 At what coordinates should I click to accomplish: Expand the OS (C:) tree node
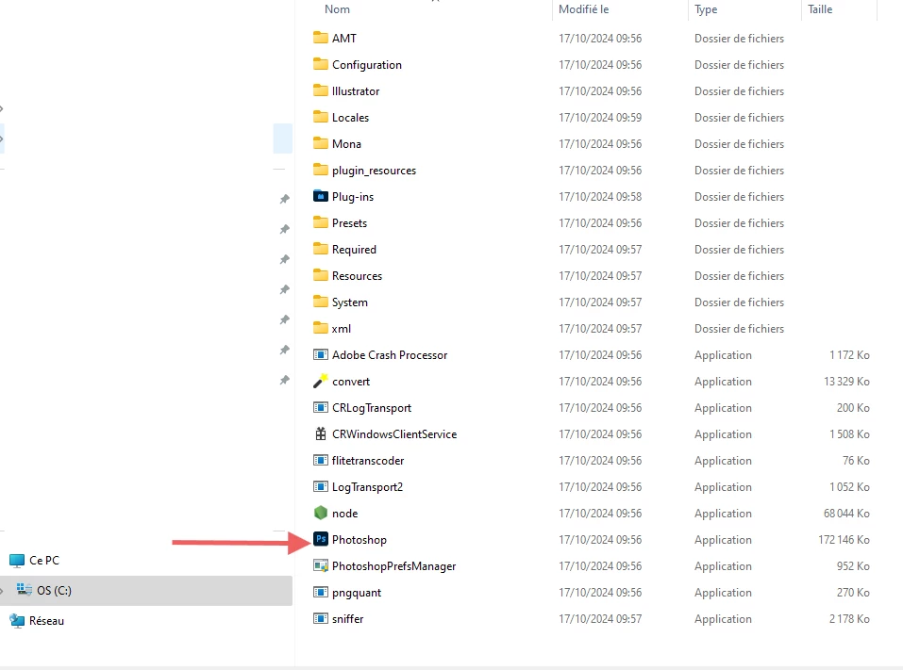[2, 591]
